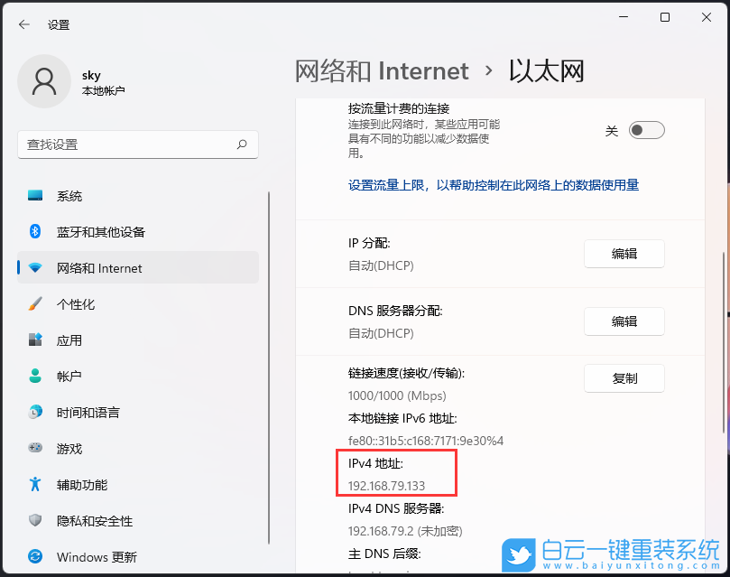This screenshot has width=730, height=577.
Task: Select the 帐户 sidebar icon
Action: click(34, 377)
